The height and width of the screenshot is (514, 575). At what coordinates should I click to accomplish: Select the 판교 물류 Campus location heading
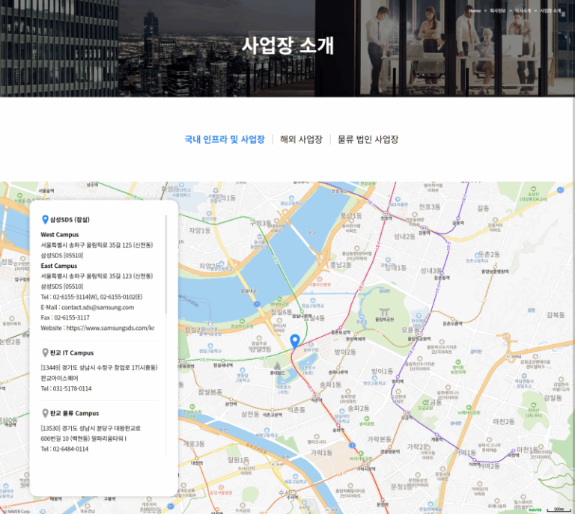point(74,413)
